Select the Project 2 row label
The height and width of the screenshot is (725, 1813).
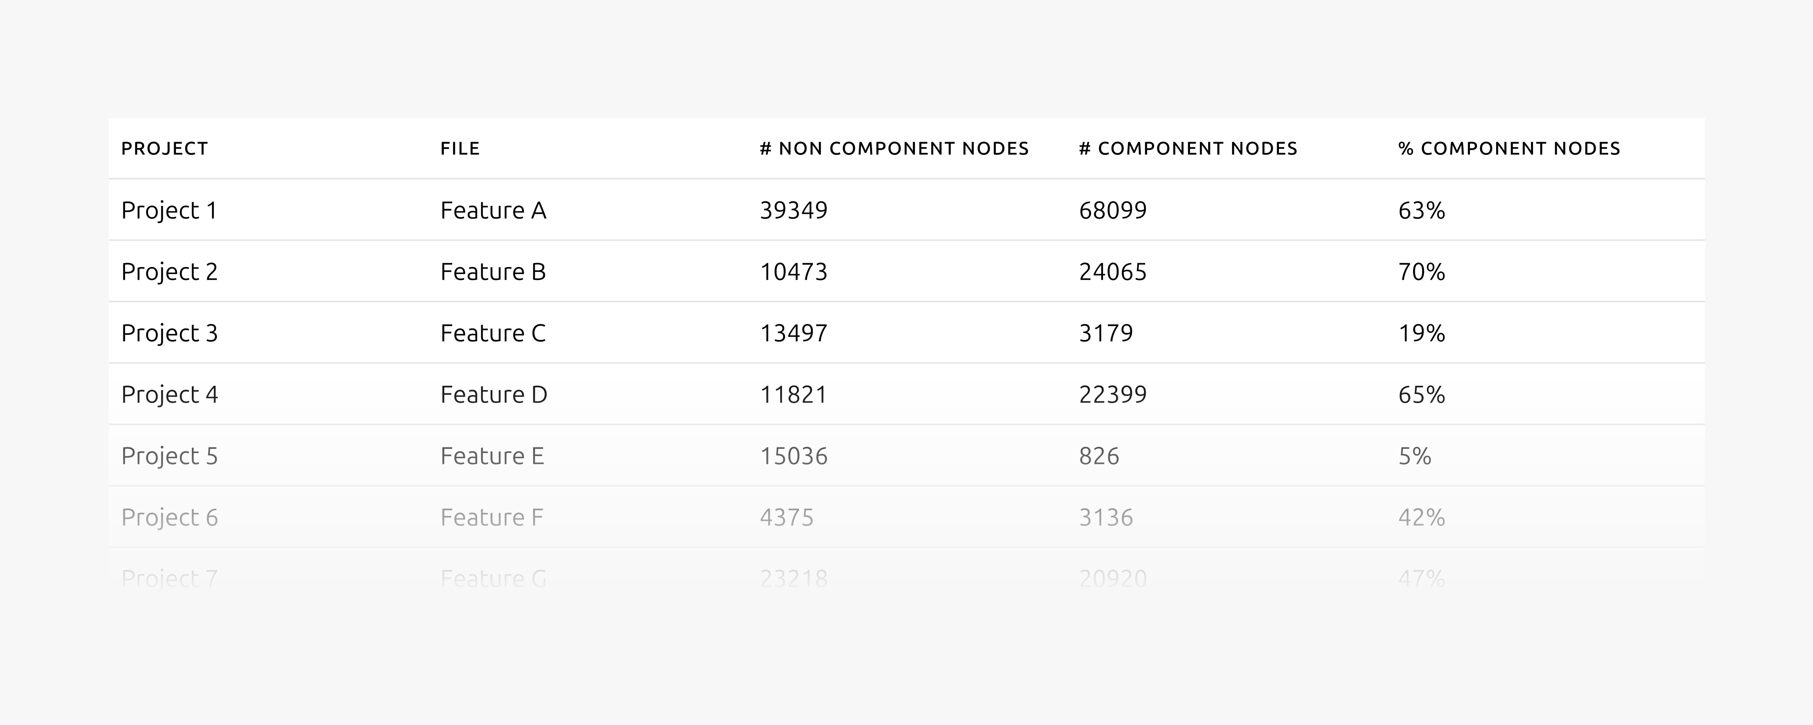pos(170,272)
